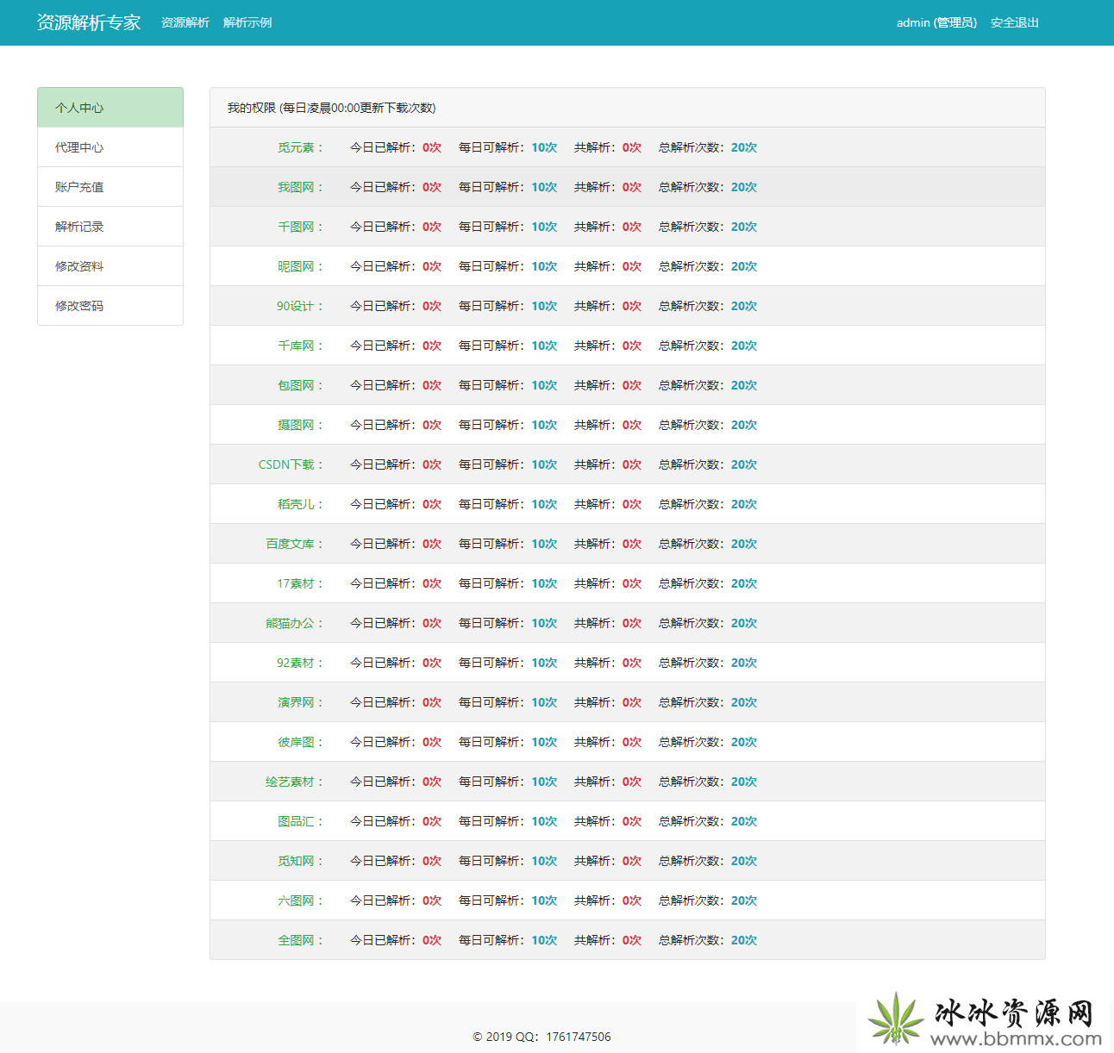Open 解析记录 in the sidebar

tap(110, 227)
